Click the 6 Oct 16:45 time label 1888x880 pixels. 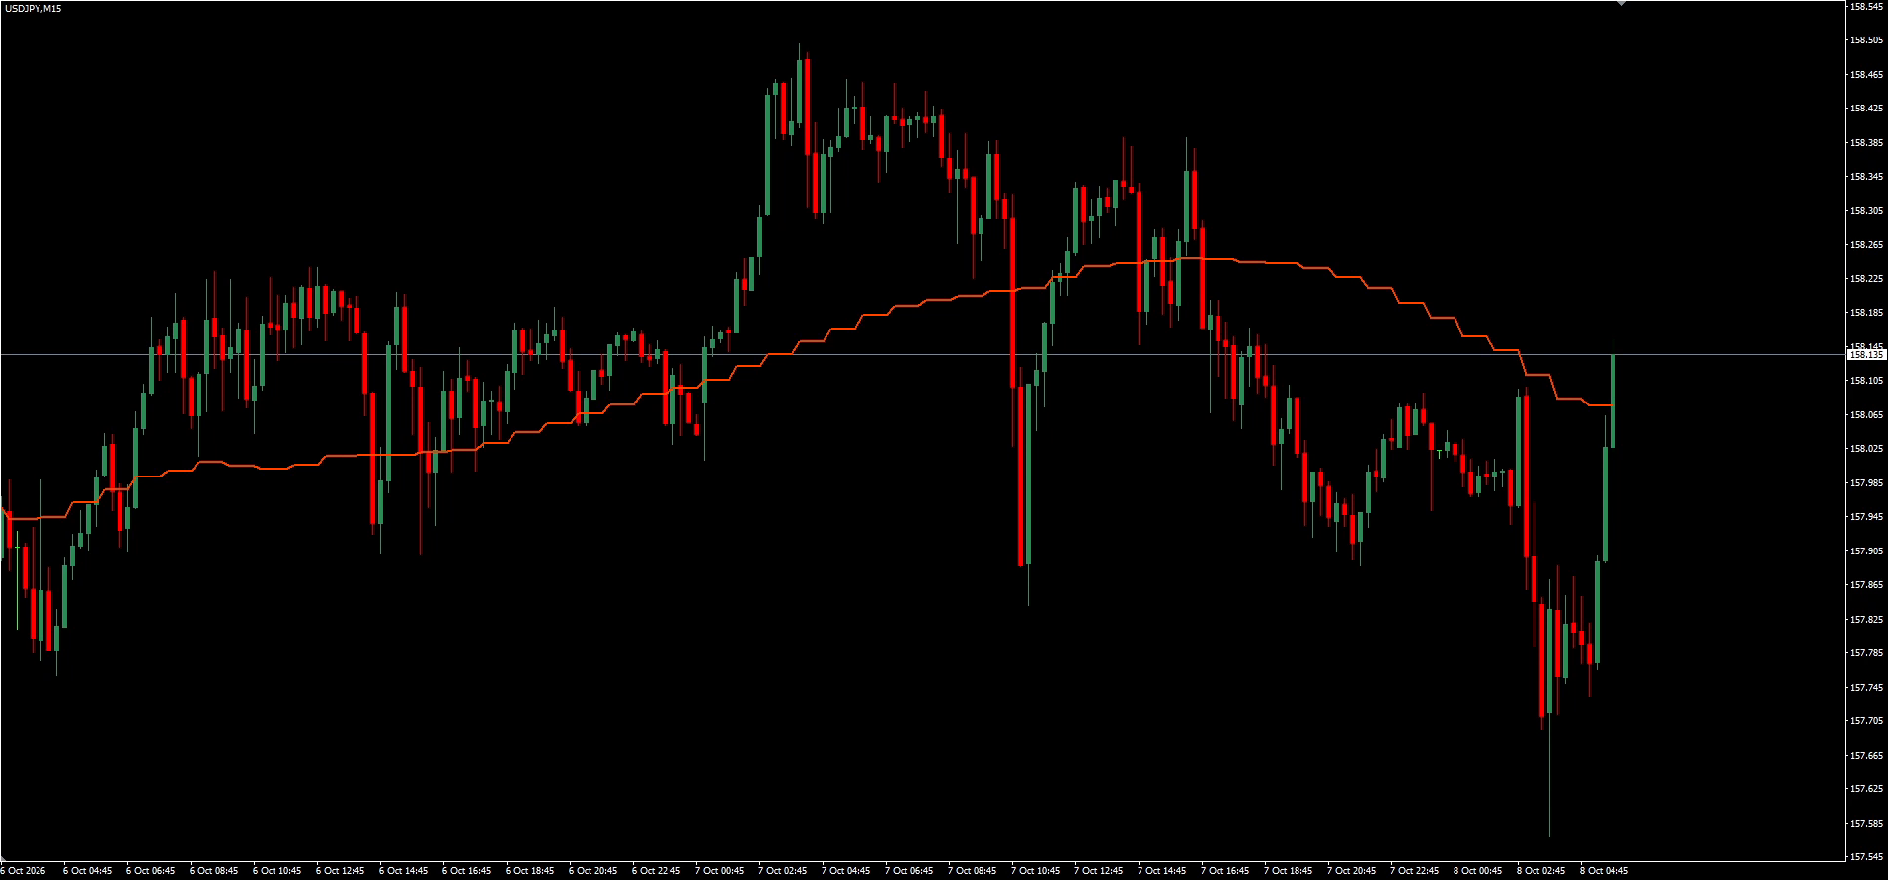(467, 871)
